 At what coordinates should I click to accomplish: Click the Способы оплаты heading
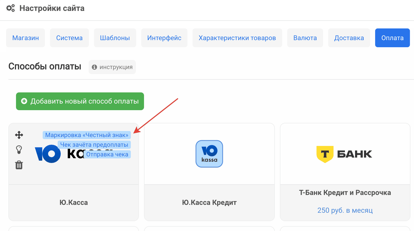click(x=45, y=66)
